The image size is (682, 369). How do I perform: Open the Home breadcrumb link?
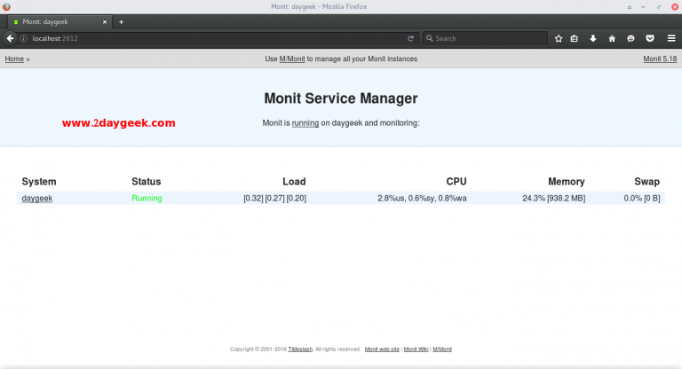[14, 59]
